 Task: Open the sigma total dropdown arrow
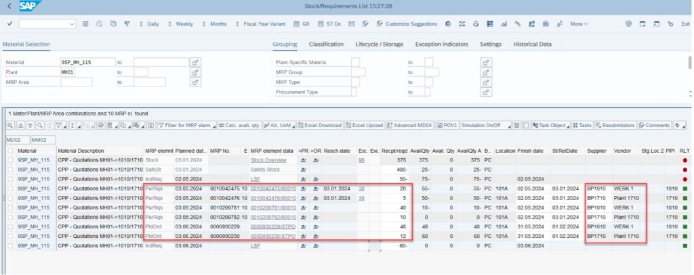(79, 127)
